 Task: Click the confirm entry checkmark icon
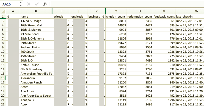point(37,4)
